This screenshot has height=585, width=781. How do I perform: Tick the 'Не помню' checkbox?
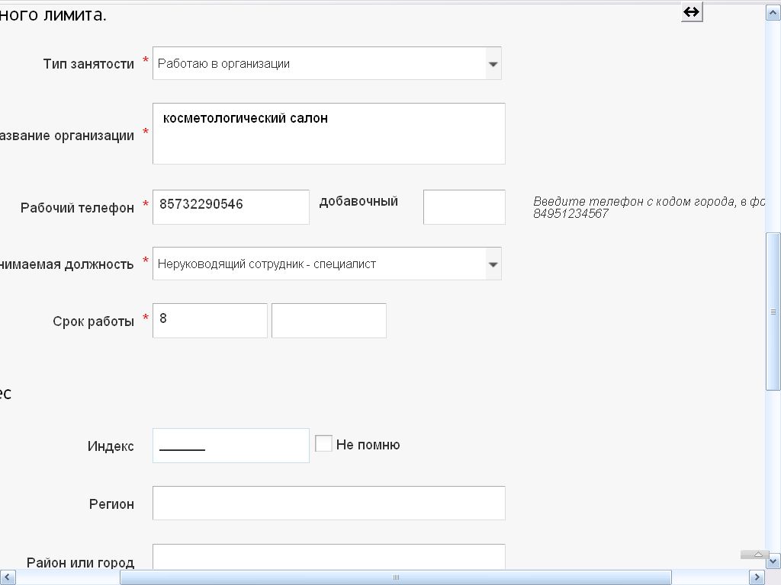[x=323, y=443]
